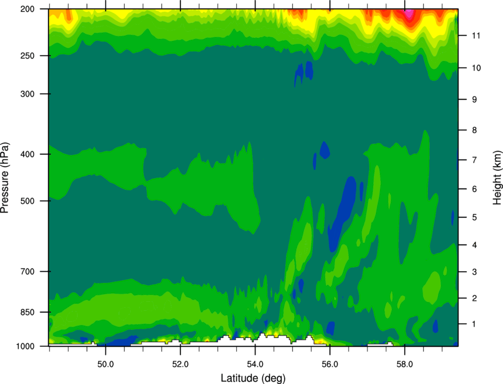Pick the 6 km height label
The width and height of the screenshot is (503, 384).
click(x=474, y=189)
